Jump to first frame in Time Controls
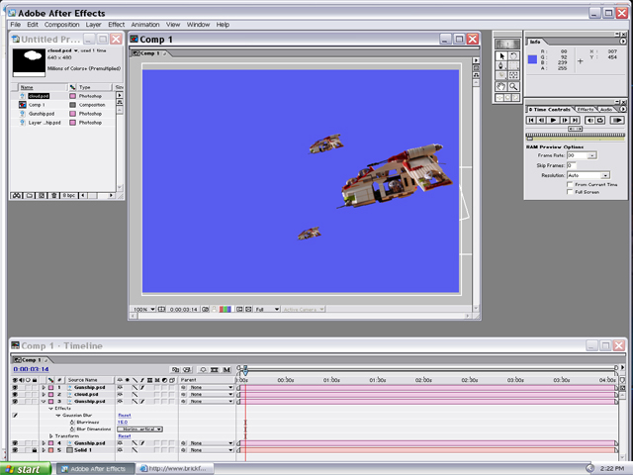 (532, 119)
